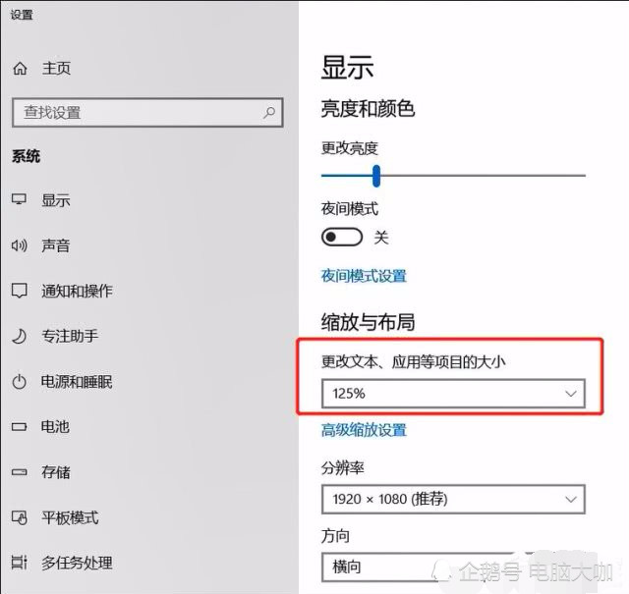Click the monitor icon for 显示
629x594 pixels.
pos(19,199)
